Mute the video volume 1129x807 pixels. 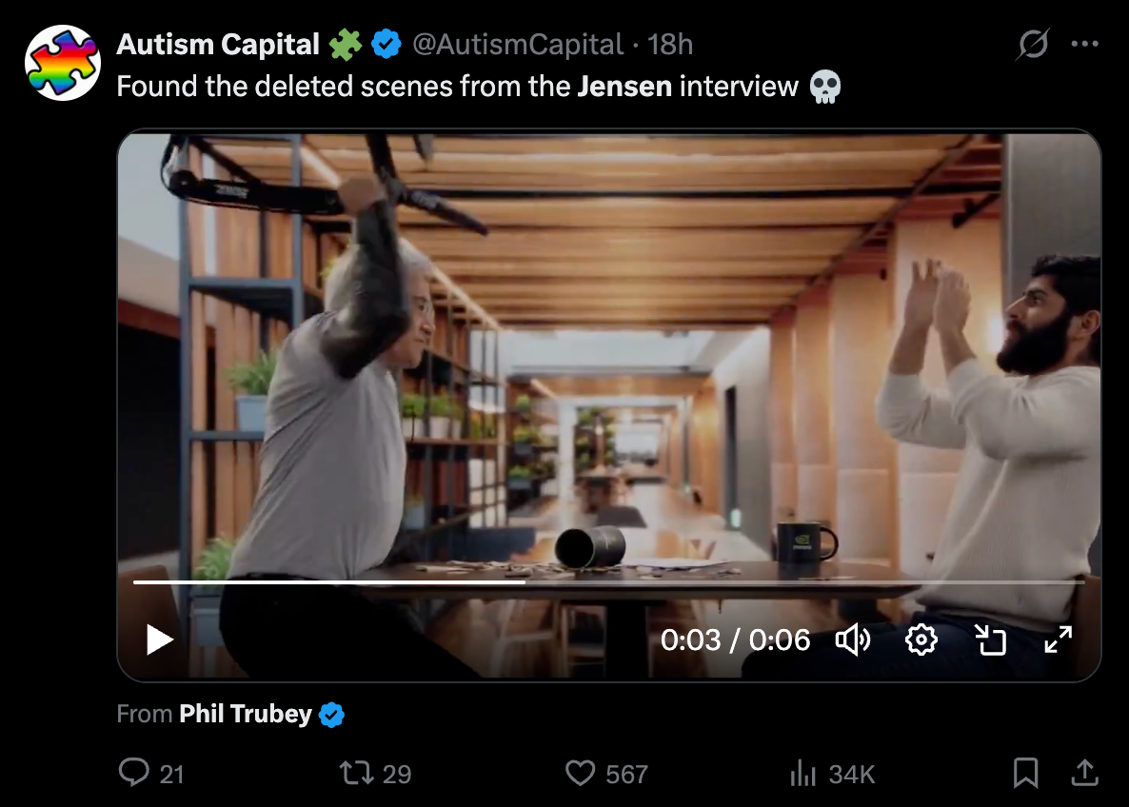coord(852,640)
